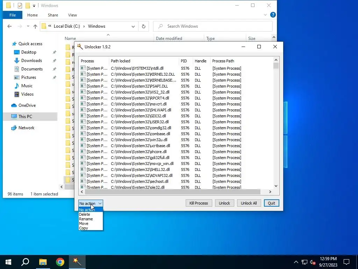The height and width of the screenshot is (269, 358).
Task: Click the Kill Process button
Action: point(199,203)
